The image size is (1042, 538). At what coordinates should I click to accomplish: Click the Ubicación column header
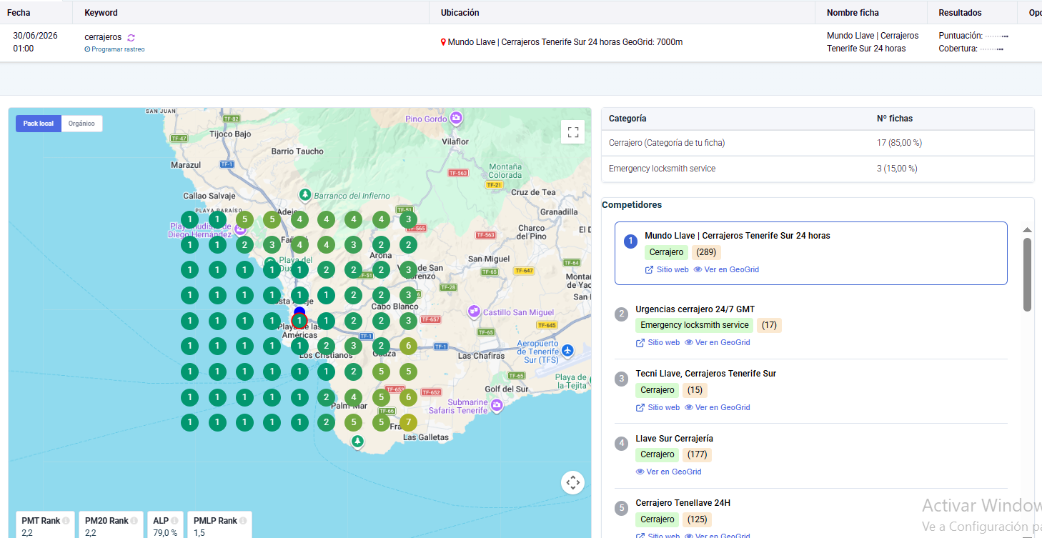pyautogui.click(x=460, y=13)
